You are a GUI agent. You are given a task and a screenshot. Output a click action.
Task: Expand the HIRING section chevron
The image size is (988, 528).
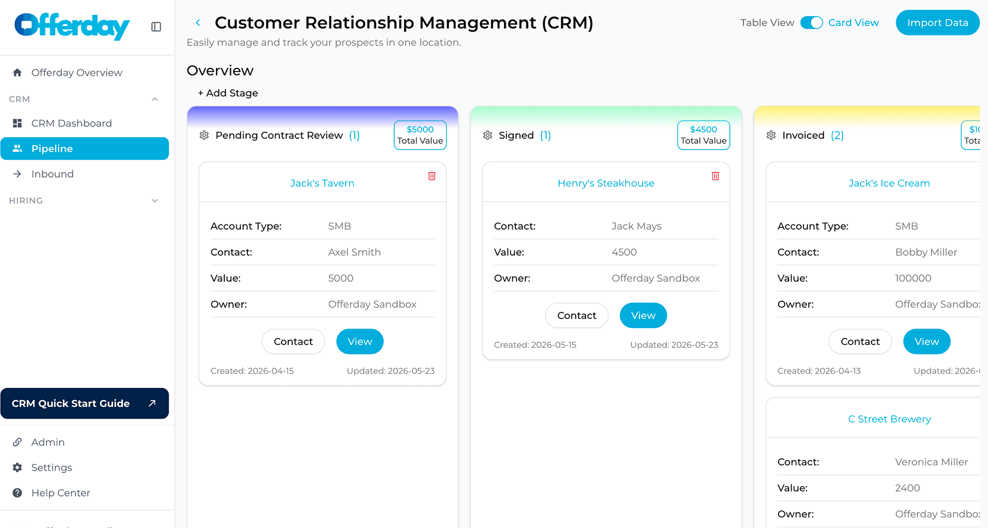pyautogui.click(x=155, y=201)
